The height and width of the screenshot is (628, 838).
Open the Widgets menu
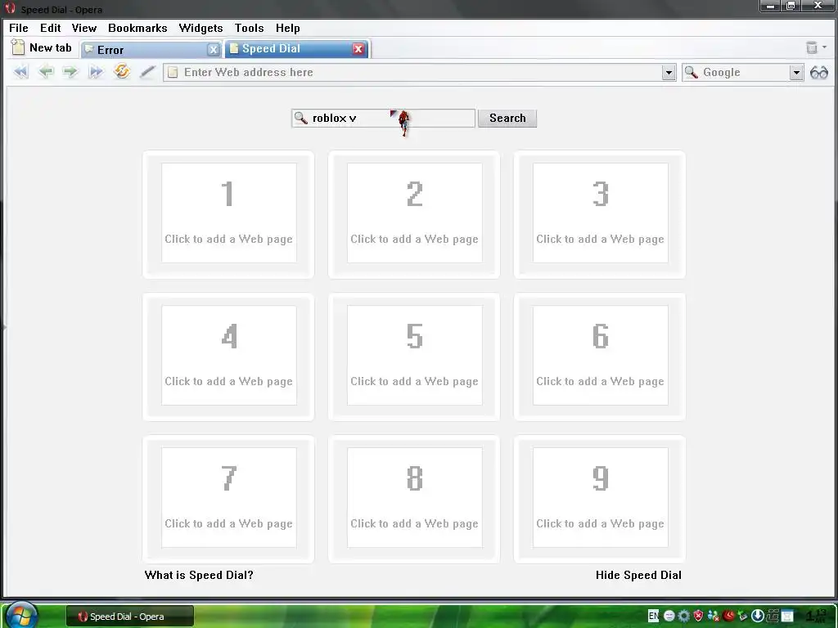click(200, 28)
